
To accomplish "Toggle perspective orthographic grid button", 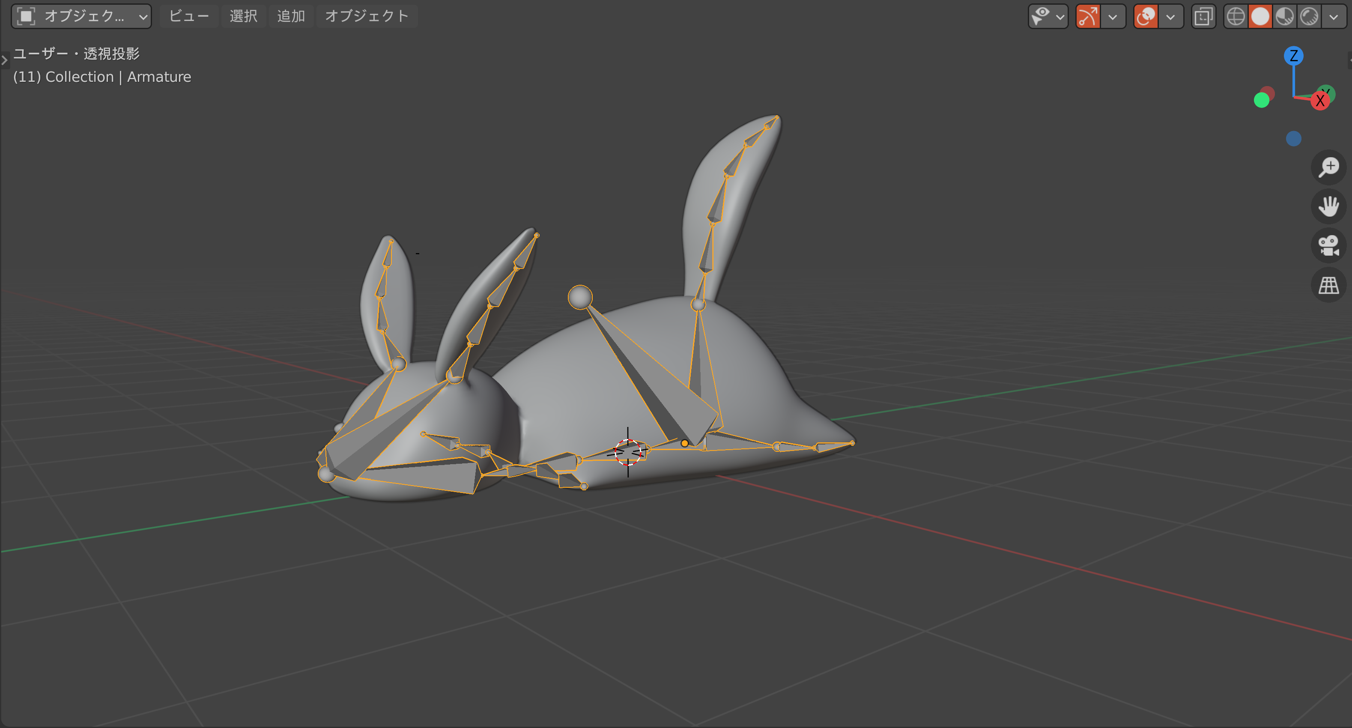I will 1329,285.
